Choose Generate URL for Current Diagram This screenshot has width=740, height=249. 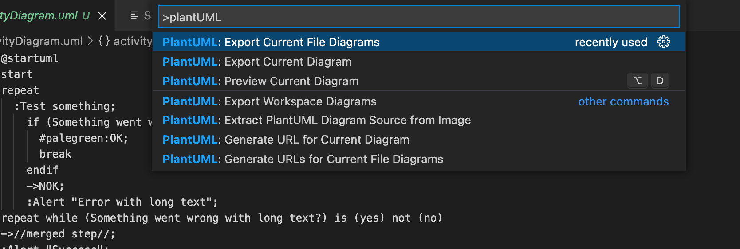(286, 140)
